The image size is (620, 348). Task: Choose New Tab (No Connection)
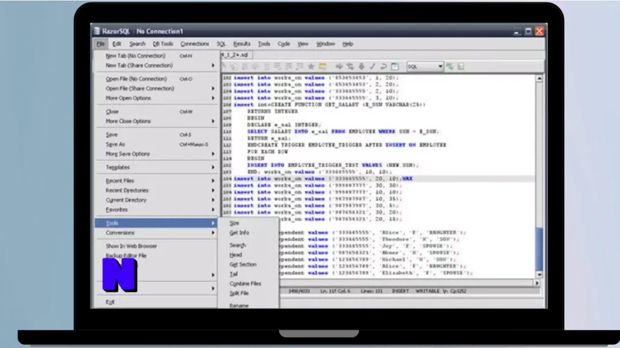tap(156, 56)
